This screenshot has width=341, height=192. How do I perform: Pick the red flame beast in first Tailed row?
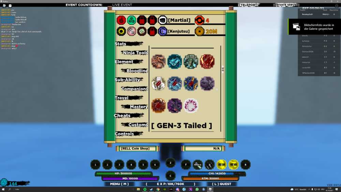[x=207, y=61]
